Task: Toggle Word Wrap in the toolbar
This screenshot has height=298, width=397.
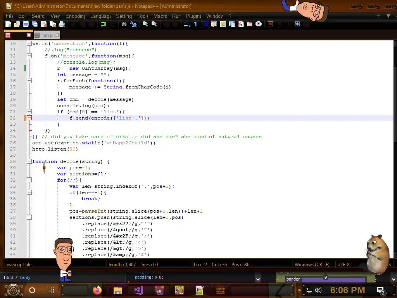Action: pos(187,24)
